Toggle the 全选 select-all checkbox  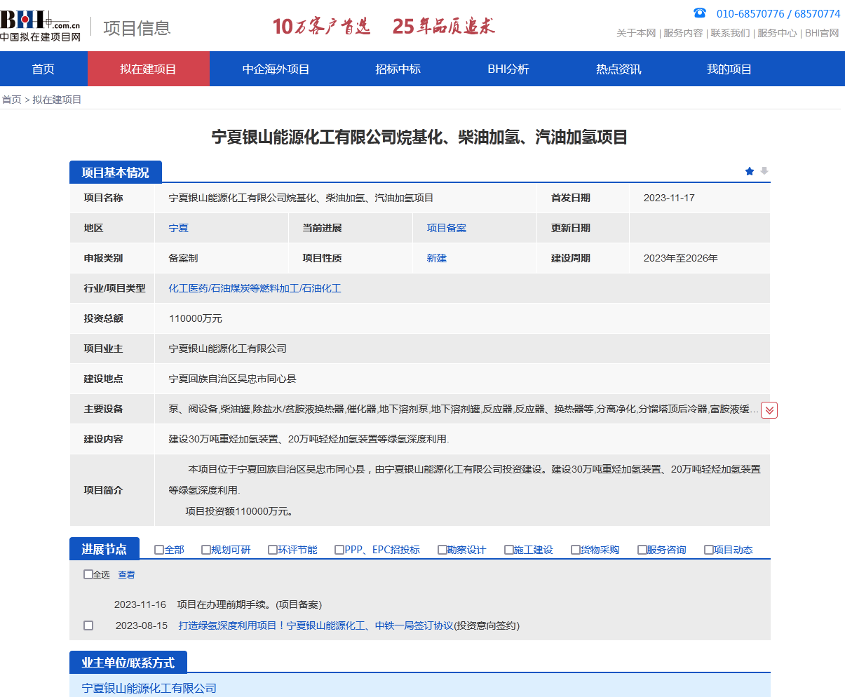87,574
